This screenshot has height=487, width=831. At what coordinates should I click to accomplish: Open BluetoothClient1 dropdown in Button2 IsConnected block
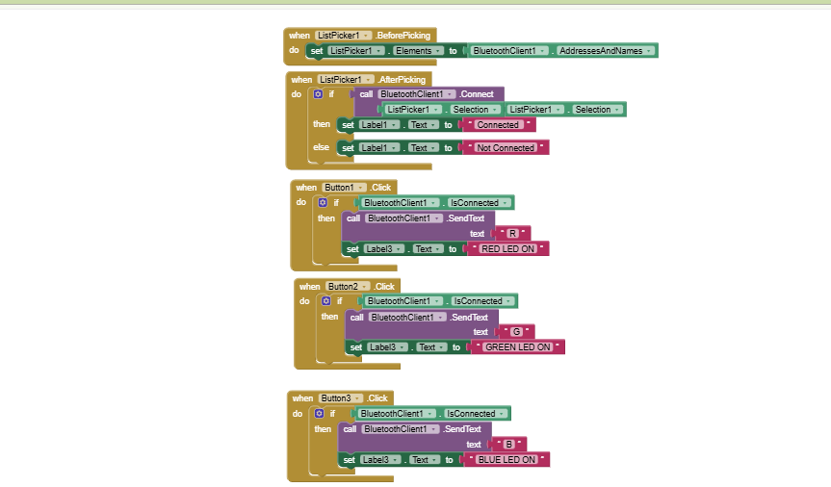pos(403,301)
